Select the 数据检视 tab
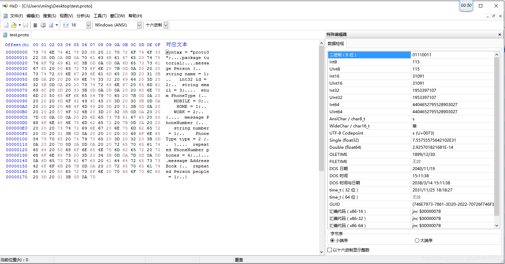This screenshot has height=264, width=505. pyautogui.click(x=336, y=44)
